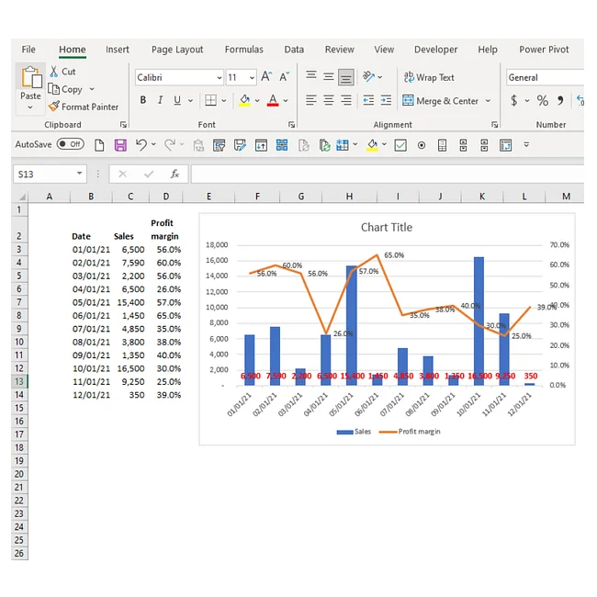This screenshot has width=597, height=597.
Task: Switch to the Data tab
Action: 294,50
